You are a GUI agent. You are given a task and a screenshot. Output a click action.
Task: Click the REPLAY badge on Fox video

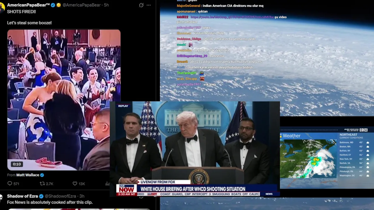pos(123,106)
